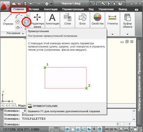Toggle Ortho mode in status bar
Screen dimensions: 143x132
[x=61, y=129]
